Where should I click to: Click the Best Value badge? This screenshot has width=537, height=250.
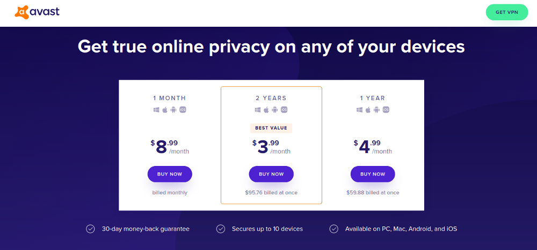(271, 128)
